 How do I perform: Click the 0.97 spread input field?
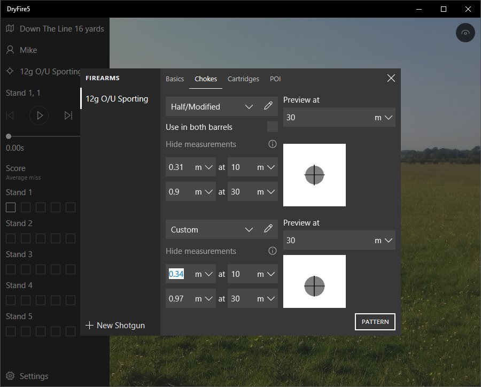click(x=179, y=299)
